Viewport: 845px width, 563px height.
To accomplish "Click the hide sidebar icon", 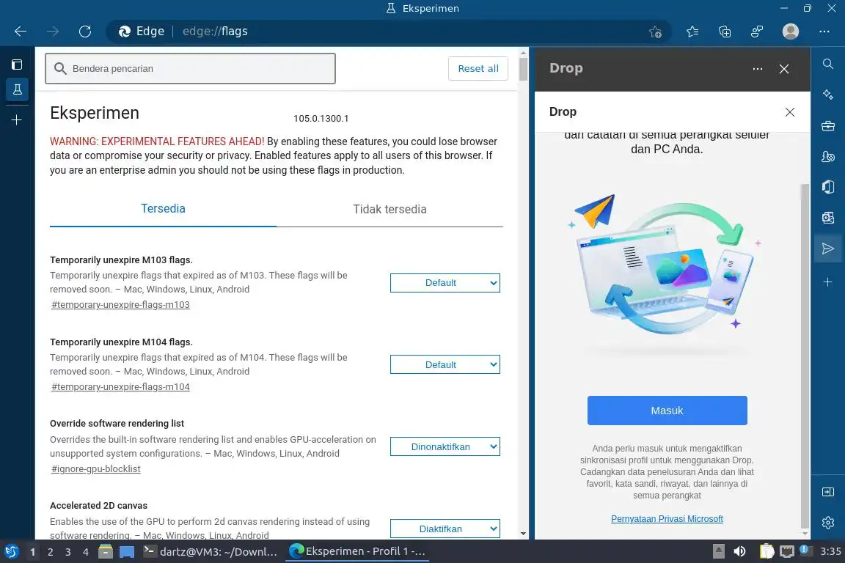I will [827, 492].
